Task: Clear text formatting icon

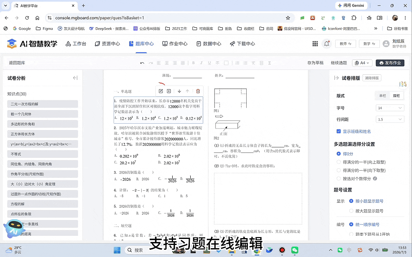Action: click(253, 63)
